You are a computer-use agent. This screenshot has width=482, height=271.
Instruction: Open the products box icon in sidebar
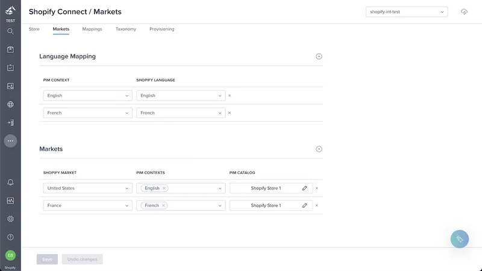pos(10,49)
